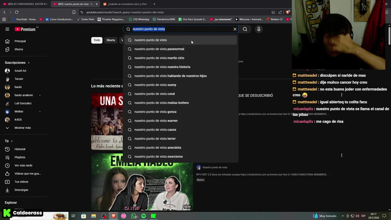Open the share icon in the address bar

[280, 12]
